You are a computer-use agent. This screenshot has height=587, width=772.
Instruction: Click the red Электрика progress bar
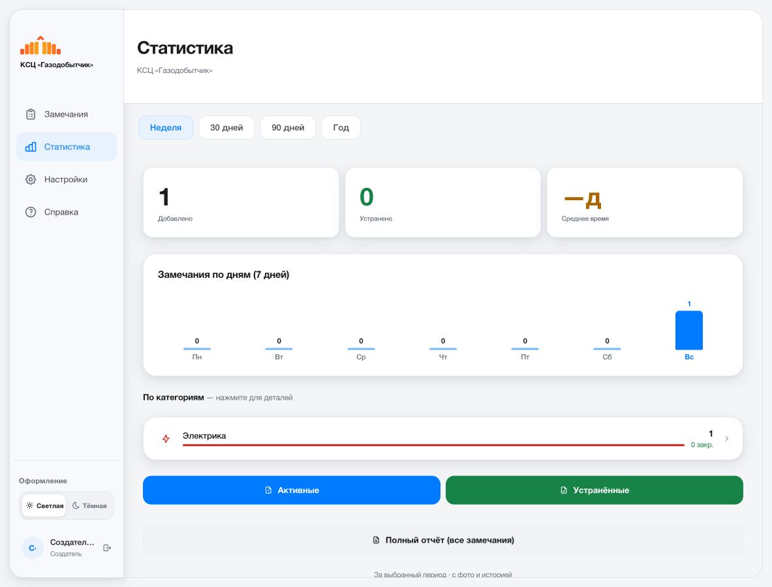(x=433, y=445)
